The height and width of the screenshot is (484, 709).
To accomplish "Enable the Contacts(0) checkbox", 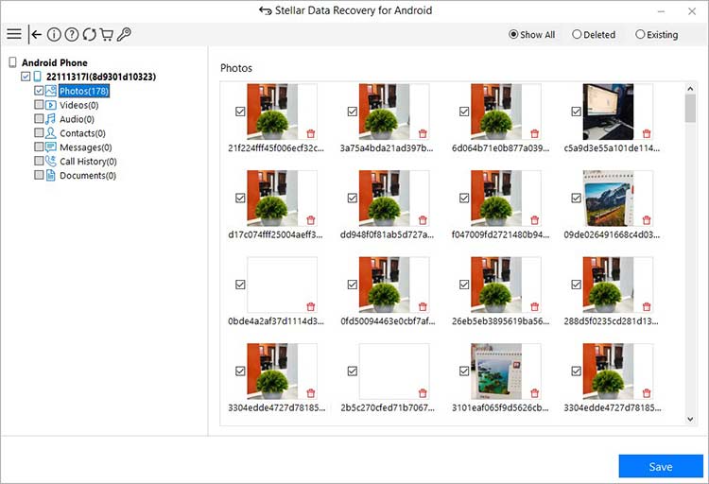I will point(39,133).
